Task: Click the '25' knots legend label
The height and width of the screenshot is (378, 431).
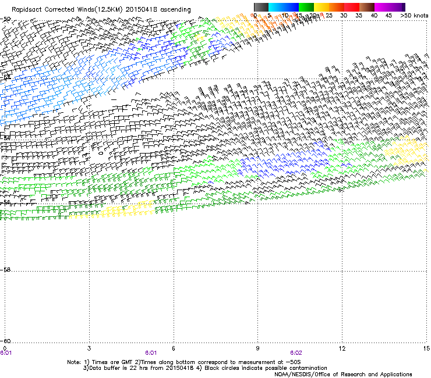Action: click(329, 16)
